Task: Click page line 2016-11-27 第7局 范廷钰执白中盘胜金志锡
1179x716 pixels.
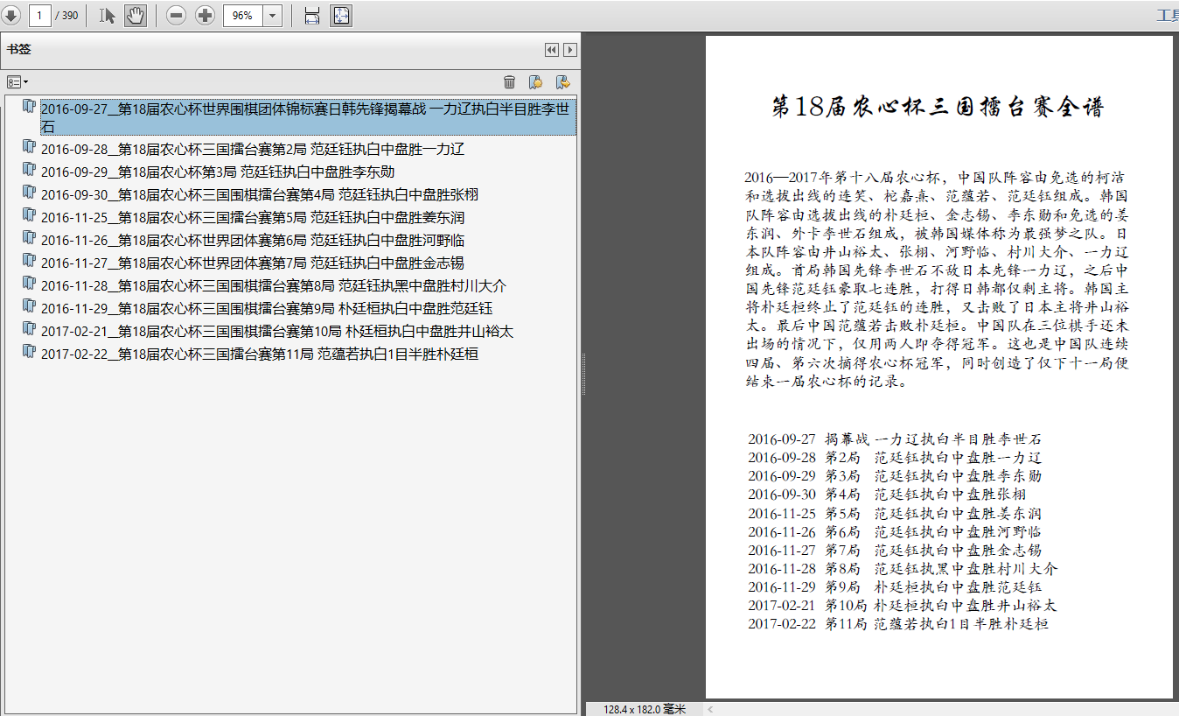Action: pos(895,550)
